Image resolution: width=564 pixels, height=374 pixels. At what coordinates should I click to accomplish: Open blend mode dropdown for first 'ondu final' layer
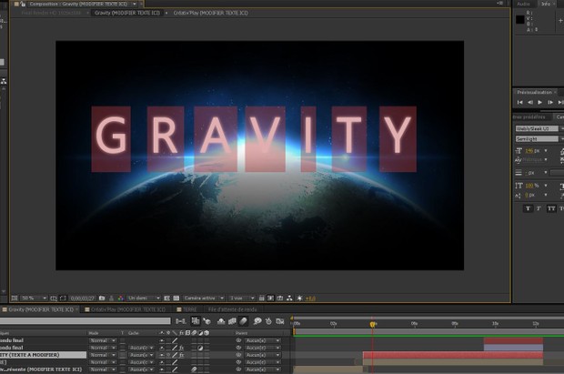click(103, 340)
